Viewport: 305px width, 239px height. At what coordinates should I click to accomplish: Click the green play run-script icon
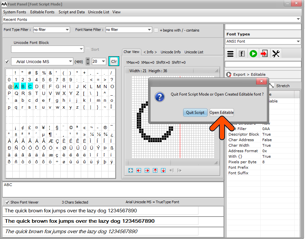click(253, 54)
